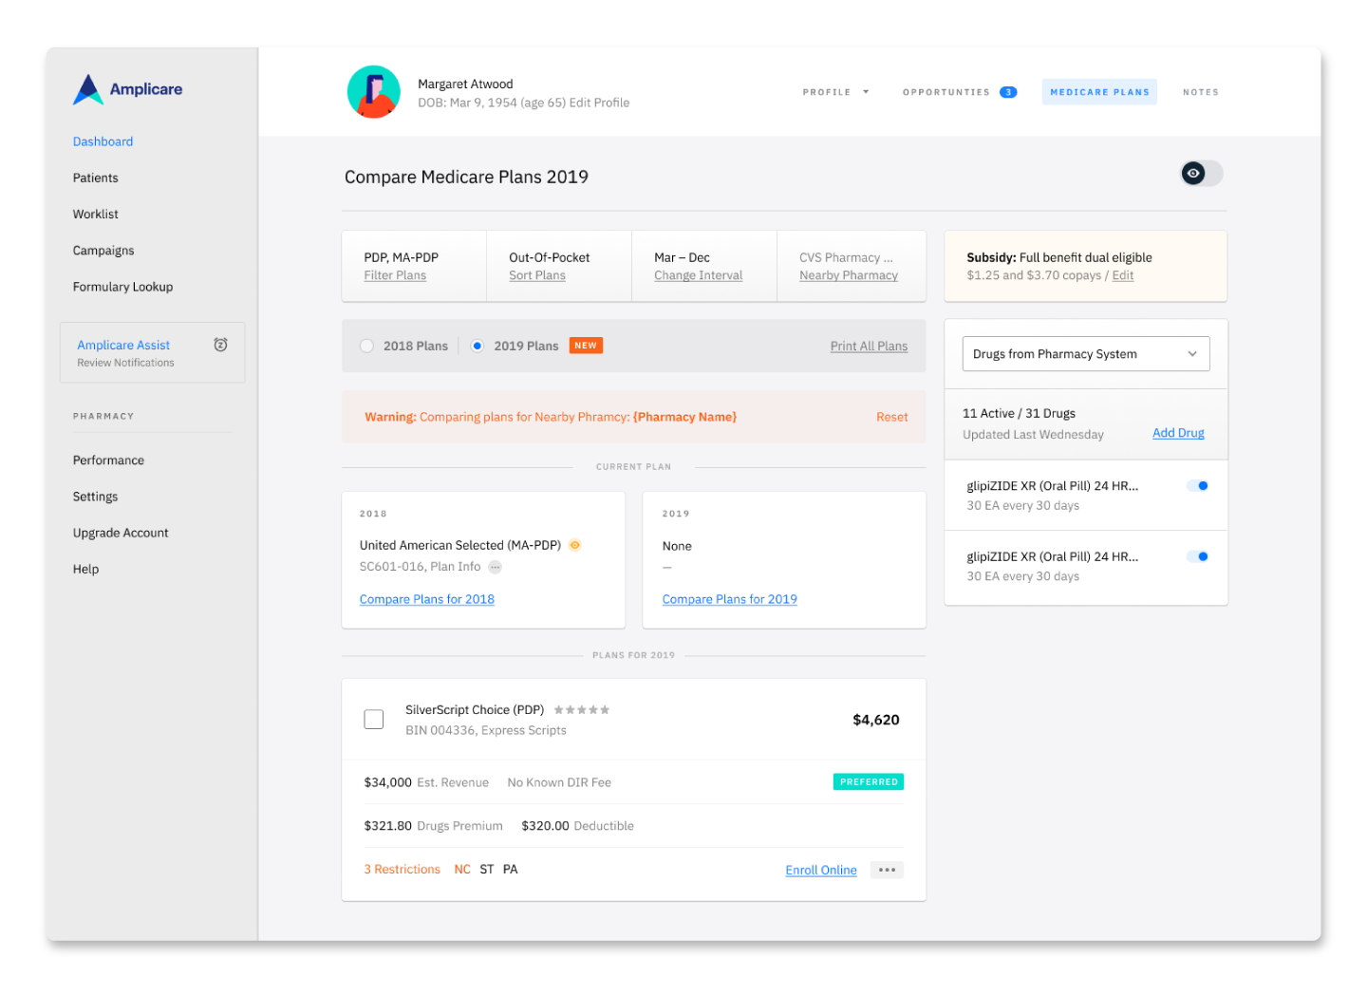Viewport: 1367px width, 995px height.
Task: Toggle the eye visibility switch beside Compare Medicare Plans
Action: [1201, 174]
